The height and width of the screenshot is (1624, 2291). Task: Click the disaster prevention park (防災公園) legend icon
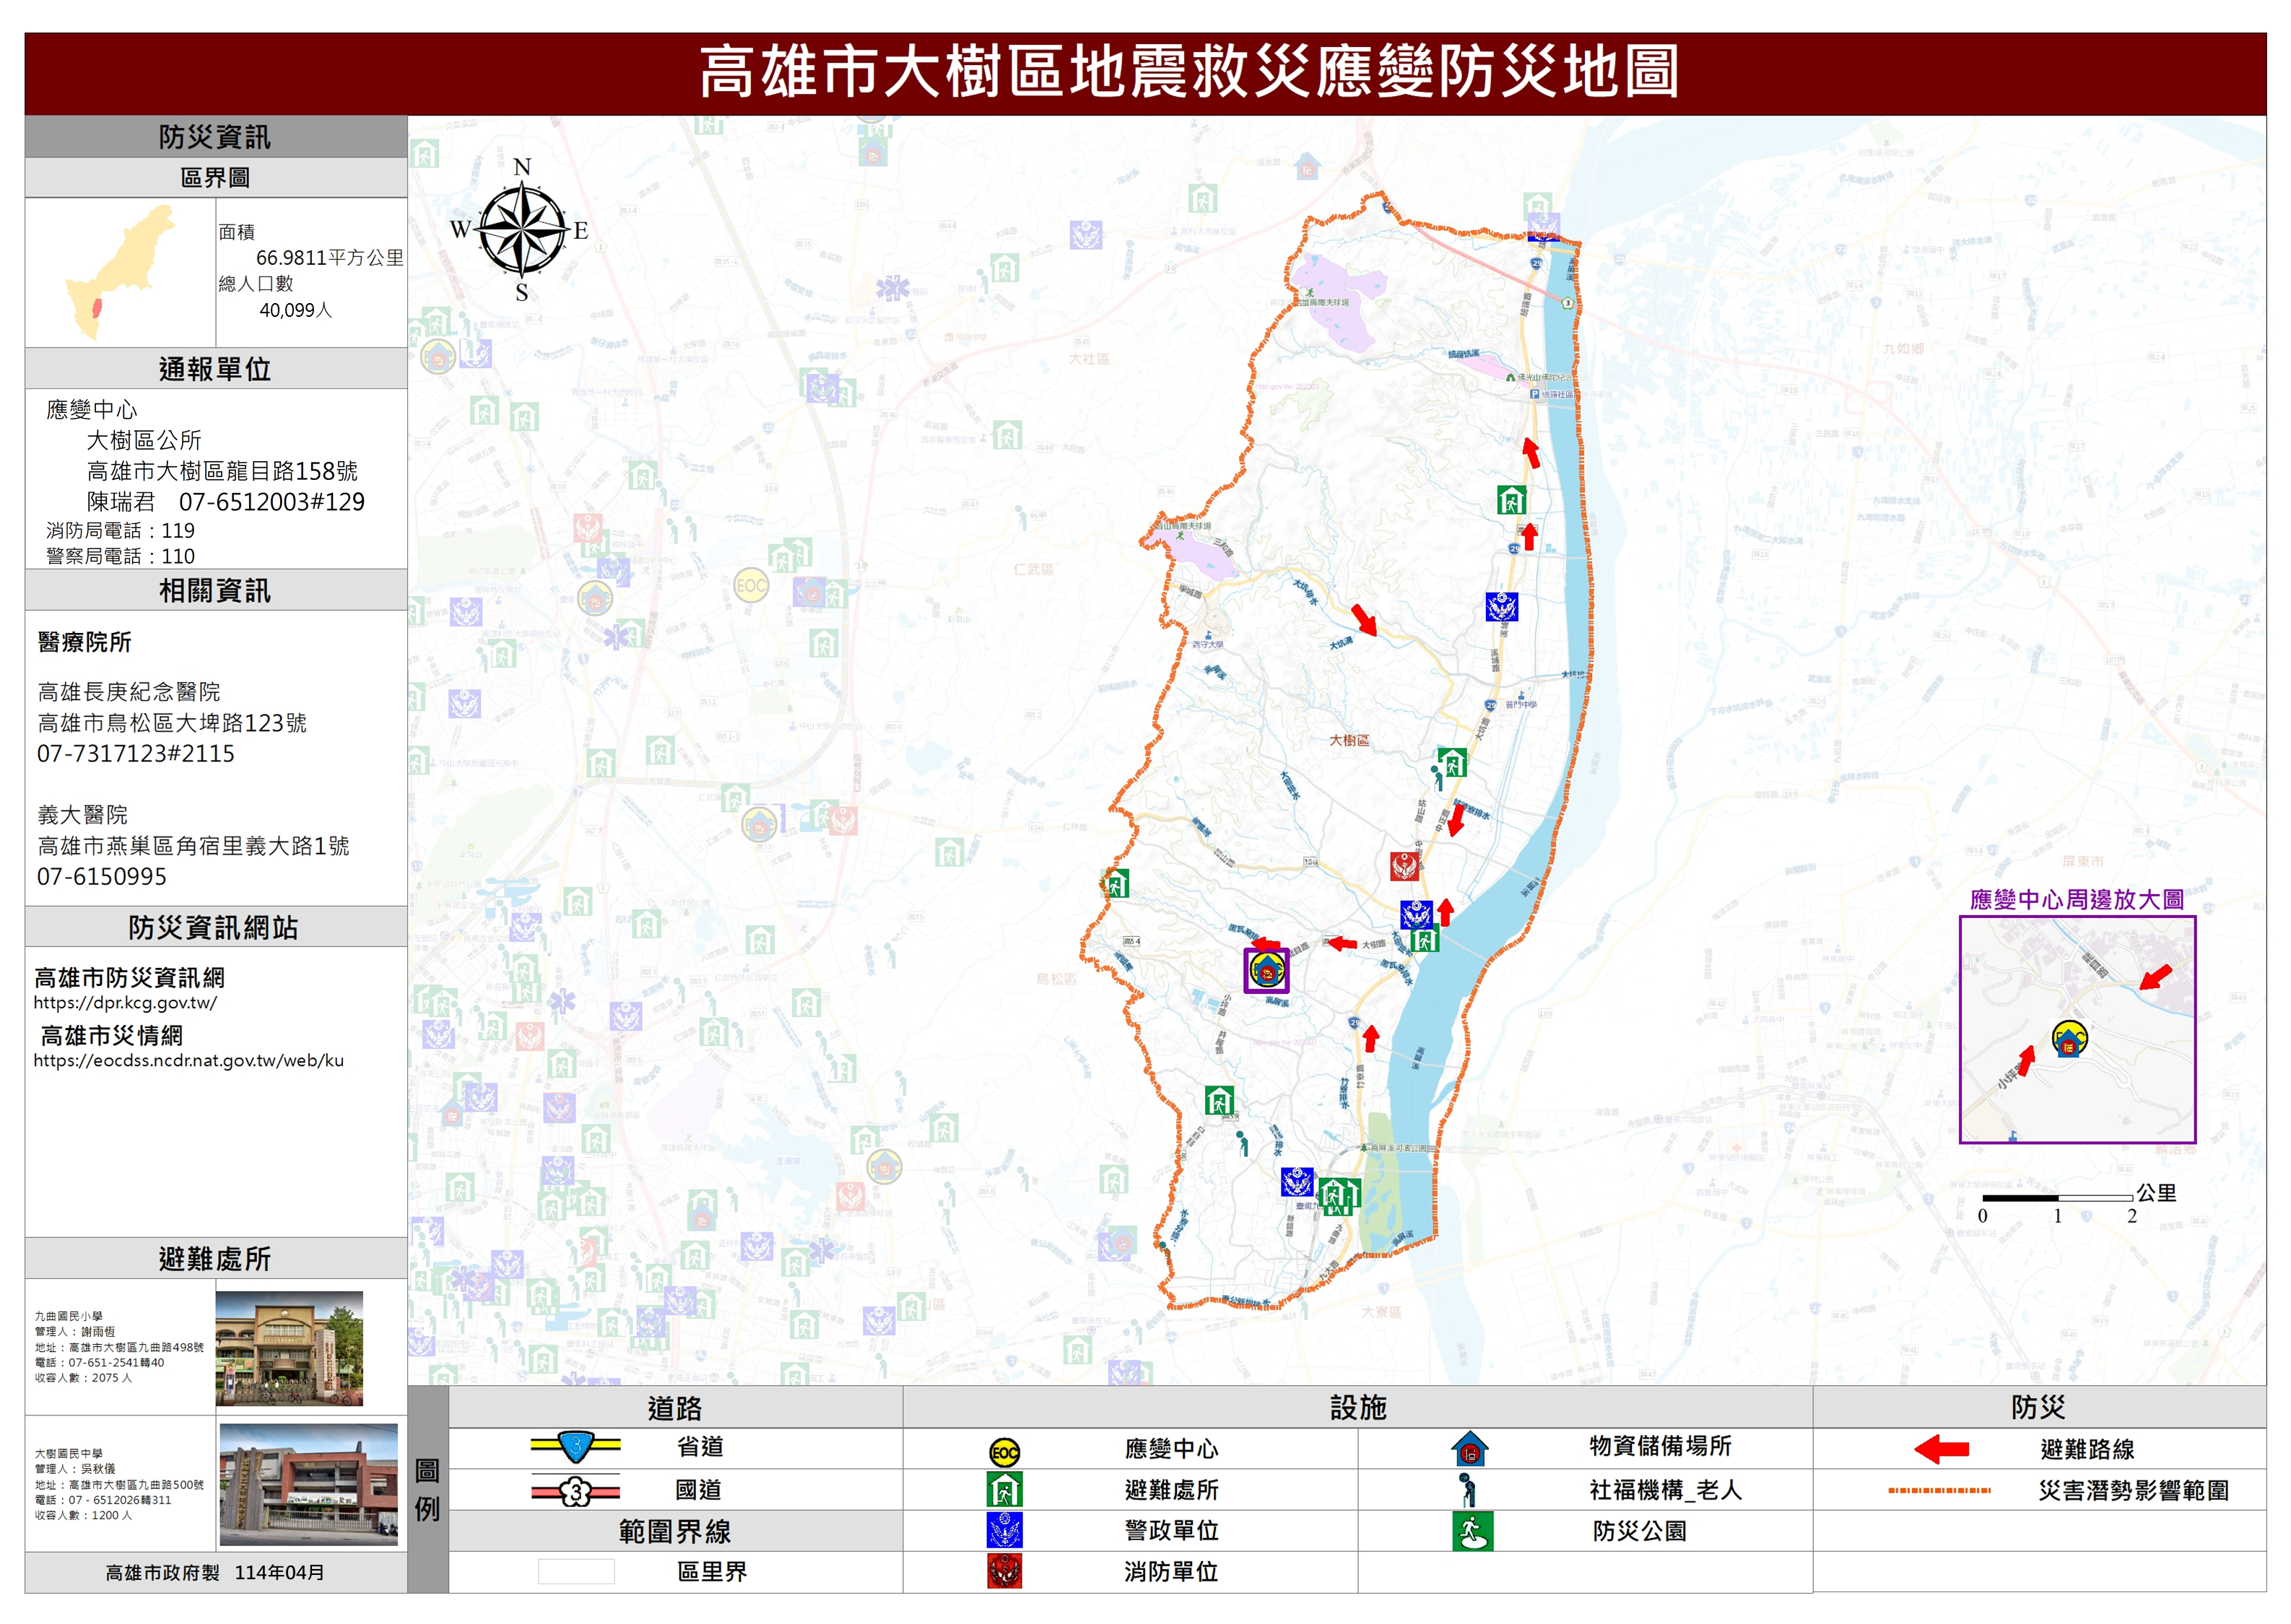[x=1471, y=1531]
